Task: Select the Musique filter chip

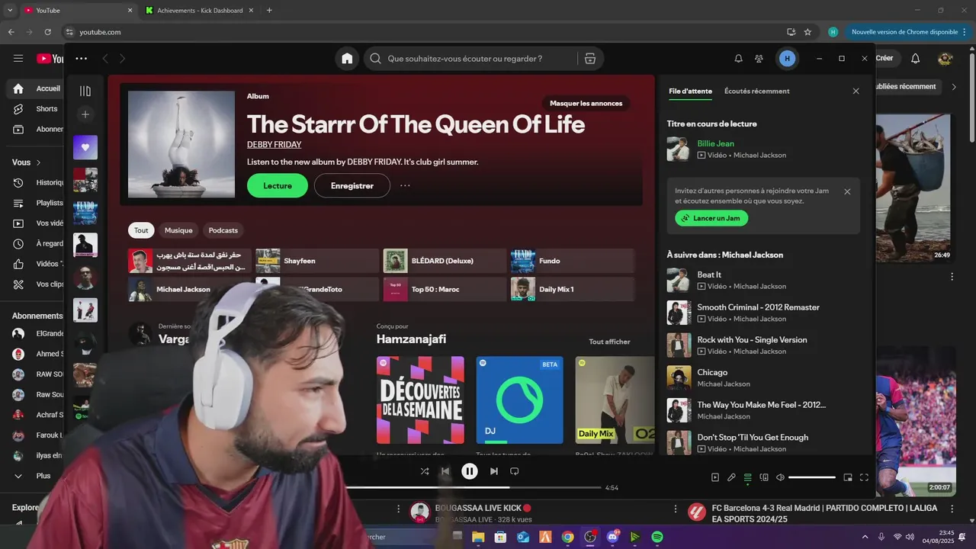Action: [178, 230]
